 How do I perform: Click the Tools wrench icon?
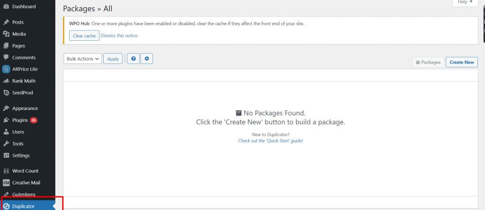click(6, 144)
